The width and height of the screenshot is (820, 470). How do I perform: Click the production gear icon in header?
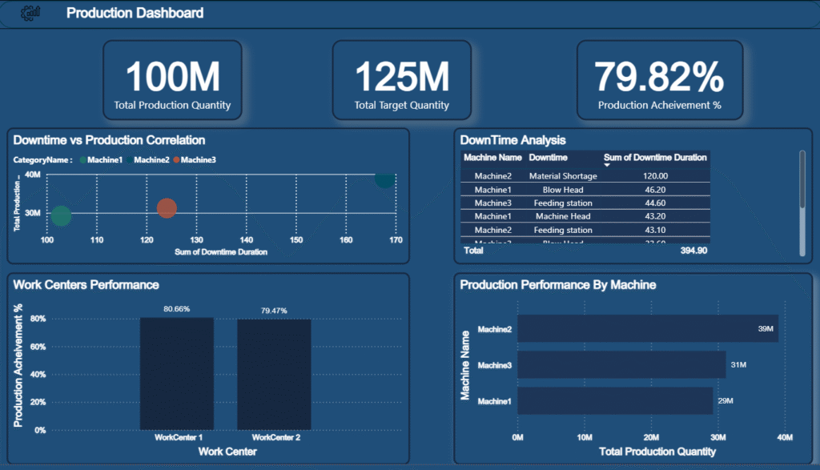(31, 13)
